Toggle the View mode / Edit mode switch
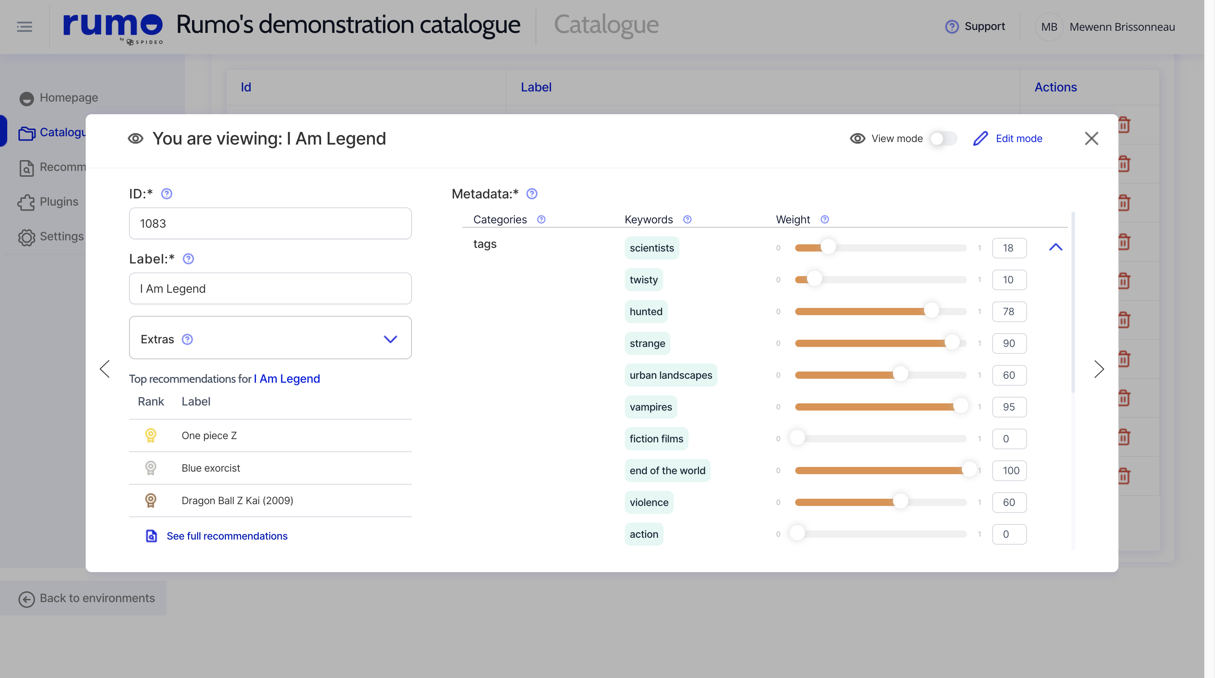The image size is (1215, 678). point(943,139)
